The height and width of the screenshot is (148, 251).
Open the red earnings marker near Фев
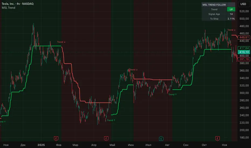(x=56, y=138)
